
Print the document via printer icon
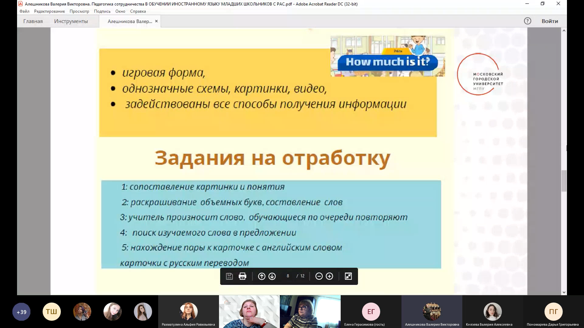tap(242, 276)
